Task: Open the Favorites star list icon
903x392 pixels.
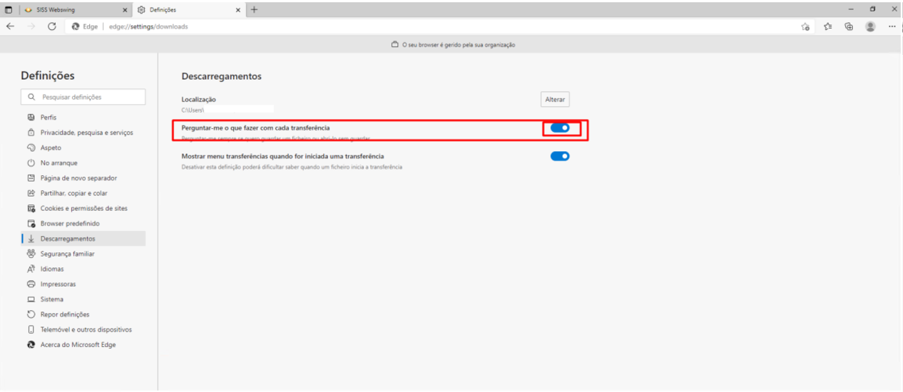Action: click(x=827, y=26)
